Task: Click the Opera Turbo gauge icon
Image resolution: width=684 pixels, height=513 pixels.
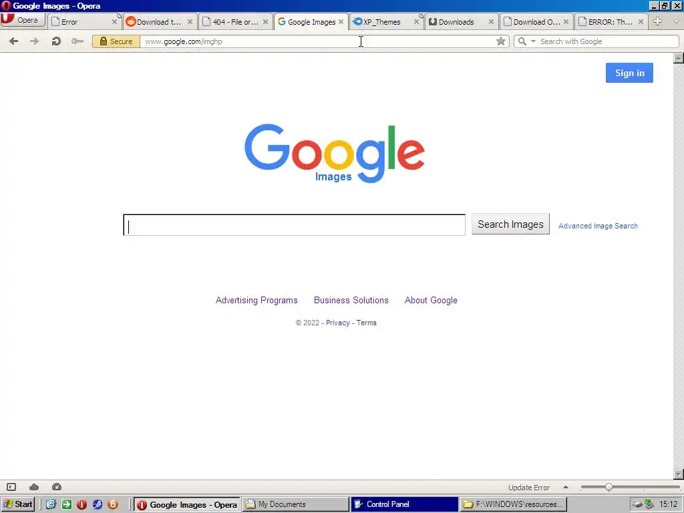Action: (x=57, y=487)
